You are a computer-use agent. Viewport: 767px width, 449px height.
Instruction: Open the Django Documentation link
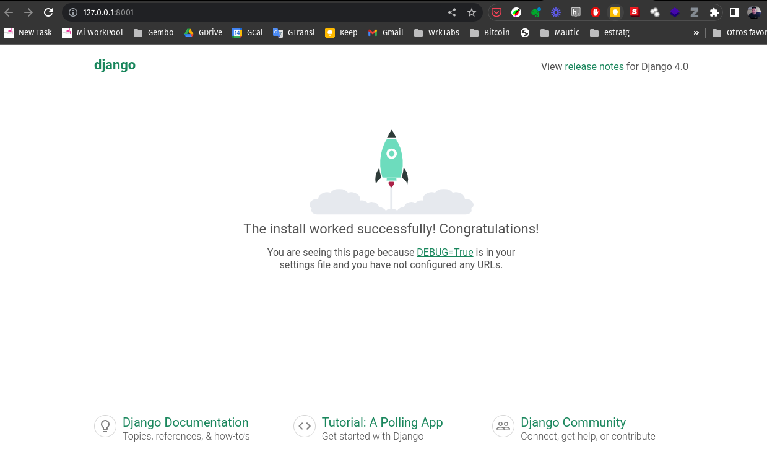click(186, 422)
